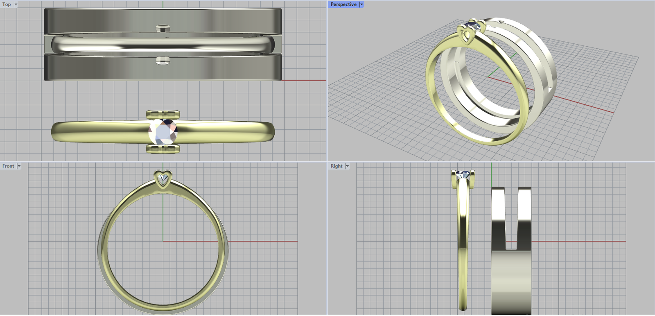Expand the Perspective viewport dropdown arrow
Image resolution: width=655 pixels, height=316 pixels.
point(361,5)
